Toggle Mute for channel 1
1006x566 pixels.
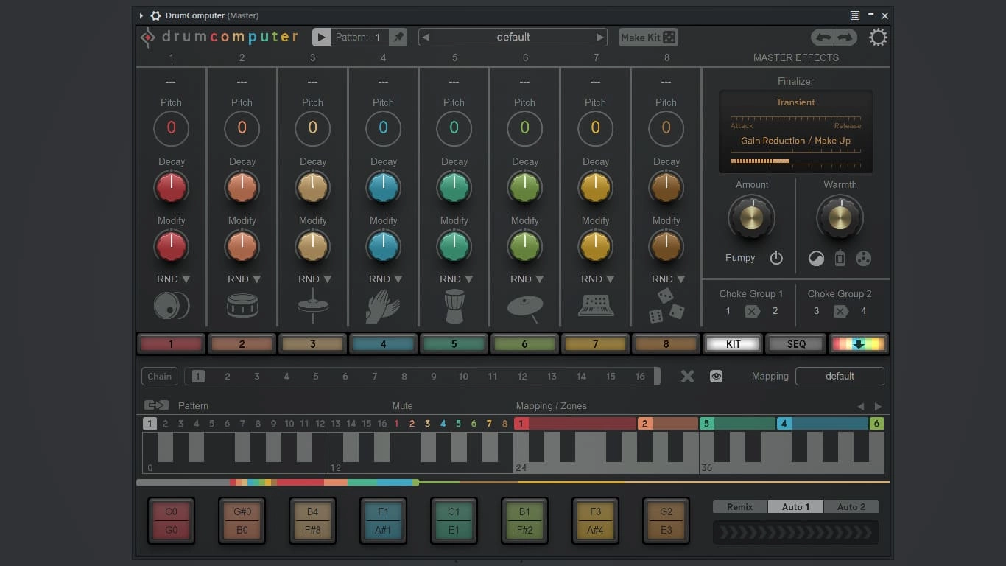click(396, 424)
